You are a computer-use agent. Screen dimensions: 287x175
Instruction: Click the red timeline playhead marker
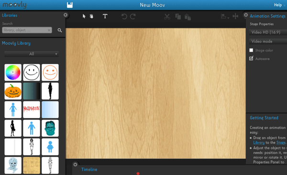(138, 174)
